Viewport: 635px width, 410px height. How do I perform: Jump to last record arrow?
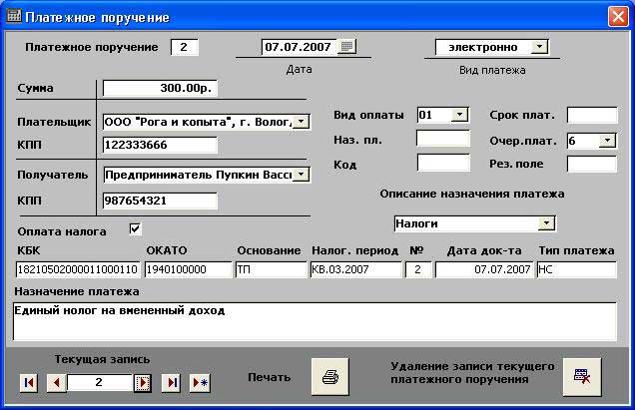pyautogui.click(x=172, y=383)
